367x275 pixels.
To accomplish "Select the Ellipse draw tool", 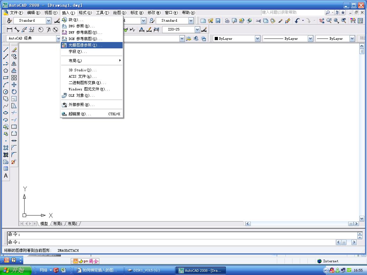I will click(x=6, y=113).
